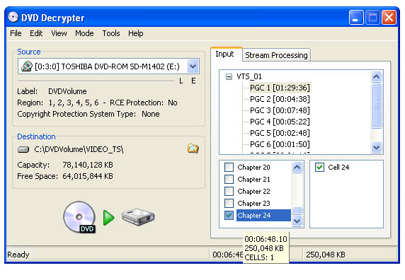Click the PGC tree scrollbar thumb
Screen dimensions: 405x280
tap(377, 105)
